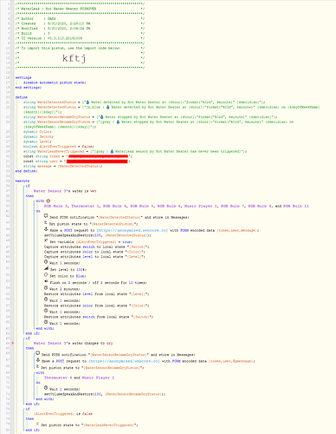Click the Set variable AlertEverTriggered icon
The height and width of the screenshot is (434, 336).
[x=46, y=240]
